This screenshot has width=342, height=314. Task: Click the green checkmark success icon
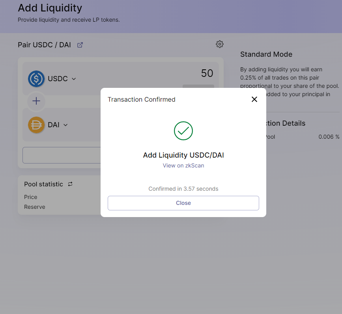tap(183, 131)
